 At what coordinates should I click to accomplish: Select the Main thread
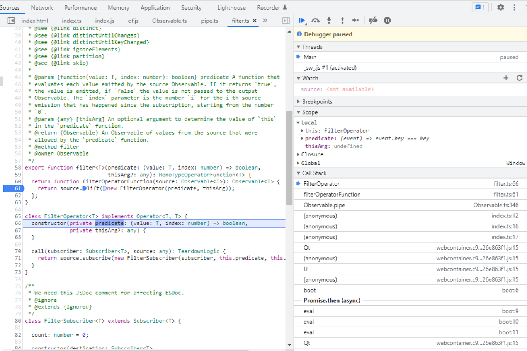point(410,57)
